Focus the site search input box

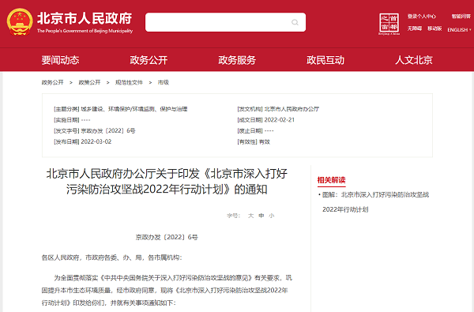[x=225, y=22]
